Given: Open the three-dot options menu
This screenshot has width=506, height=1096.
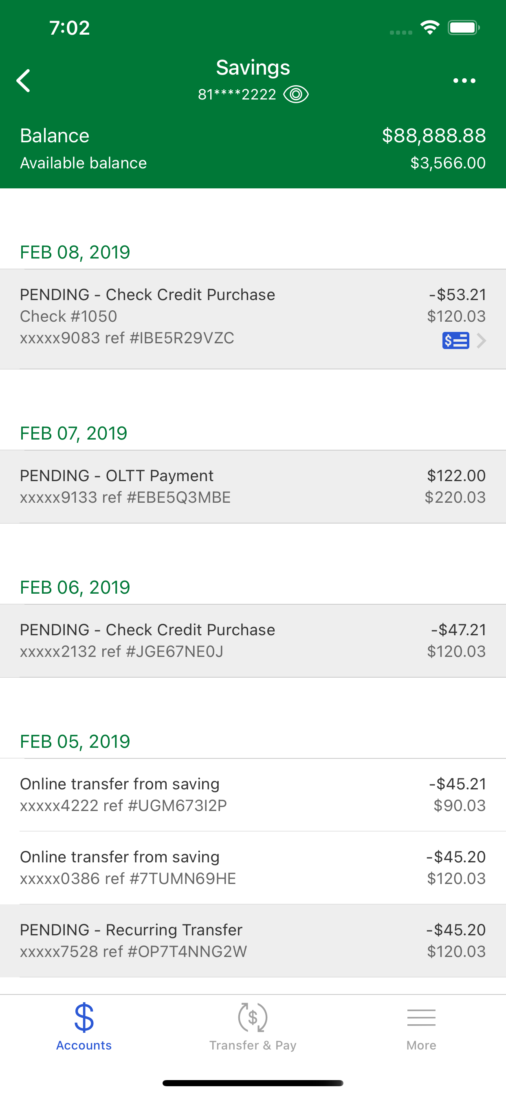Looking at the screenshot, I should 464,80.
